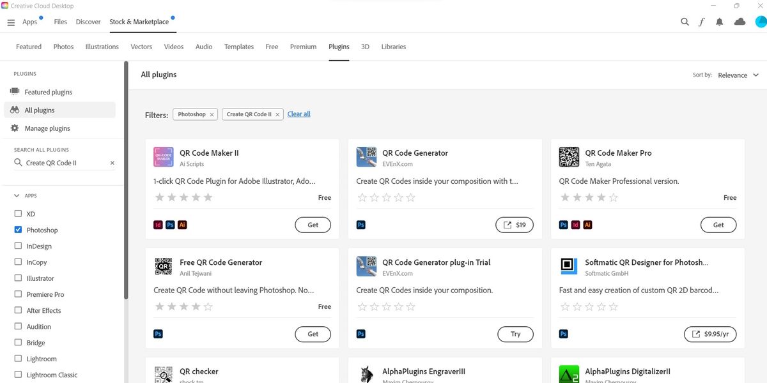Buy QR Code Generator for $19
767x383 pixels.
515,225
